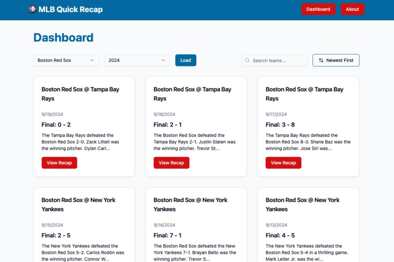Click the 9/17 card title Boston Red Sox @ Tampa Bay Rays
This screenshot has width=394, height=262.
point(305,94)
